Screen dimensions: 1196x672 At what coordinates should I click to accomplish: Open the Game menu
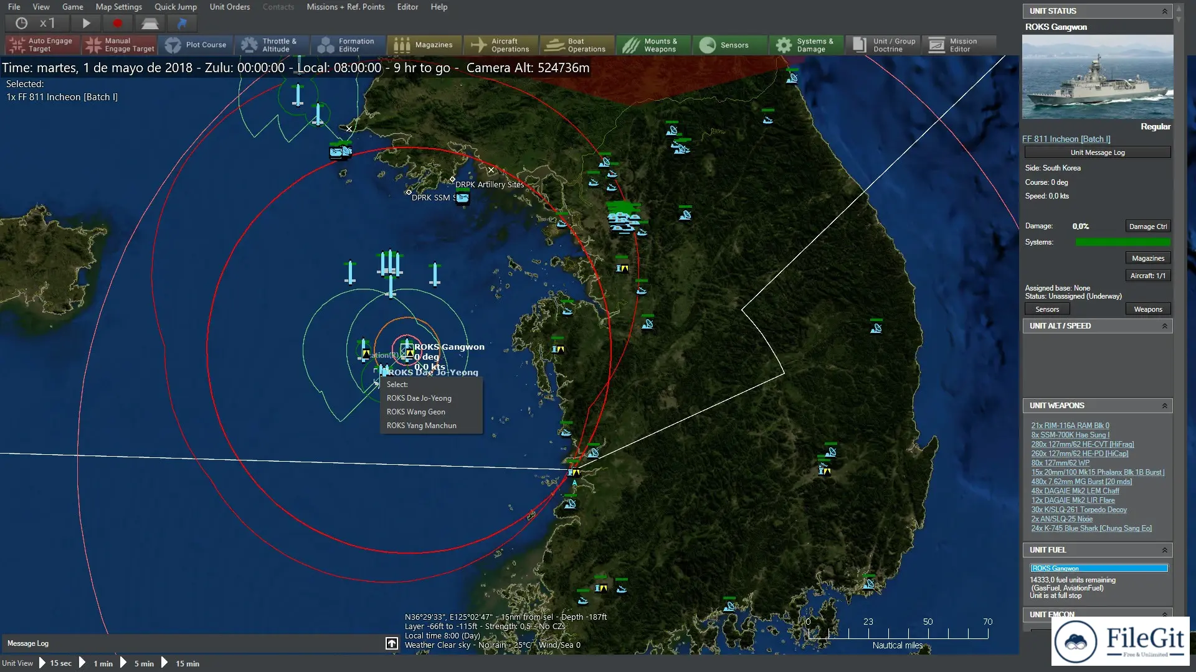pyautogui.click(x=73, y=7)
